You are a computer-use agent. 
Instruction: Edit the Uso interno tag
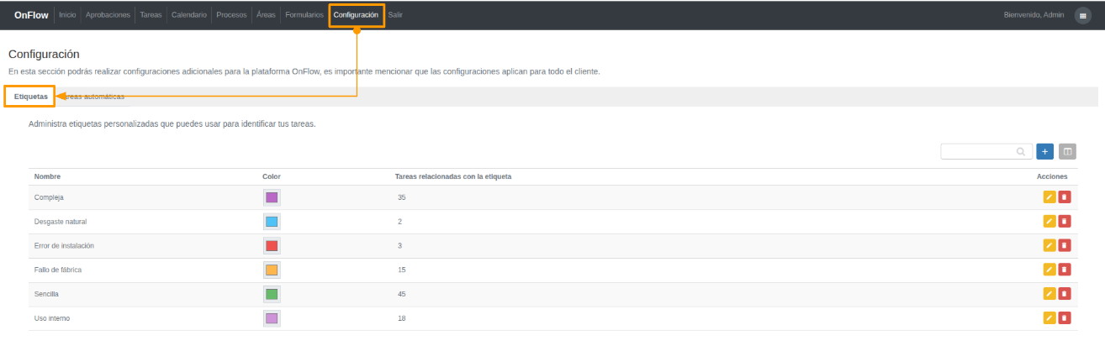coord(1049,318)
